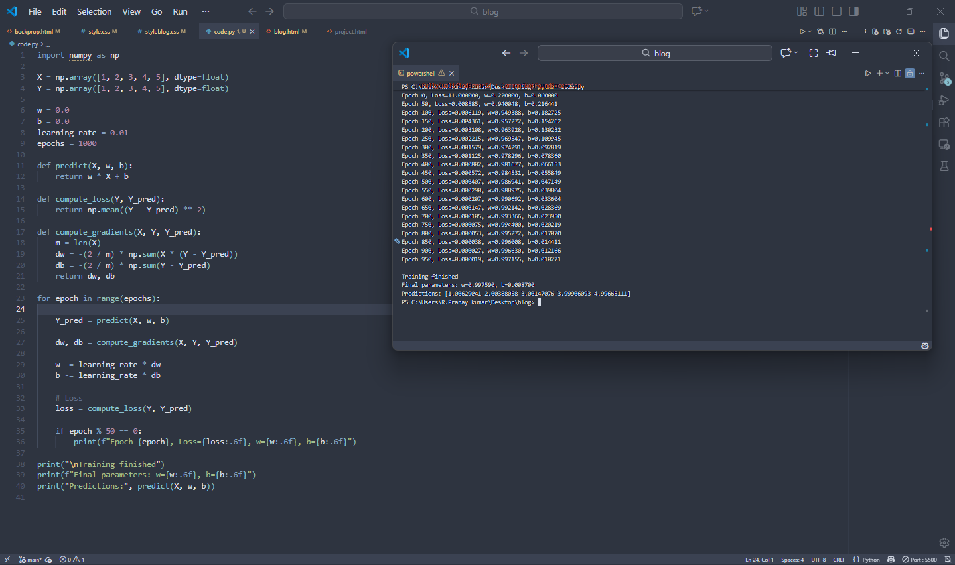Screen dimensions: 955x565
Task: Open the Extensions view
Action: pos(944,122)
